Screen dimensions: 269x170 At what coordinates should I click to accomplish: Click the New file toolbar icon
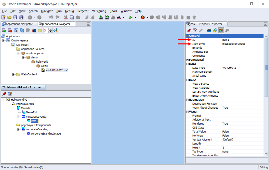click(x=3, y=17)
